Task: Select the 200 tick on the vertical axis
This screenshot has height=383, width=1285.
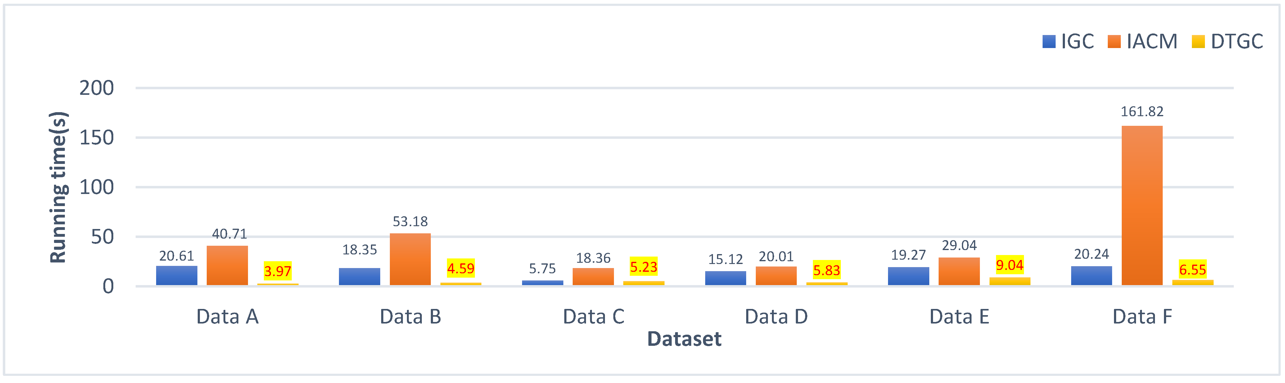Action: 97,88
